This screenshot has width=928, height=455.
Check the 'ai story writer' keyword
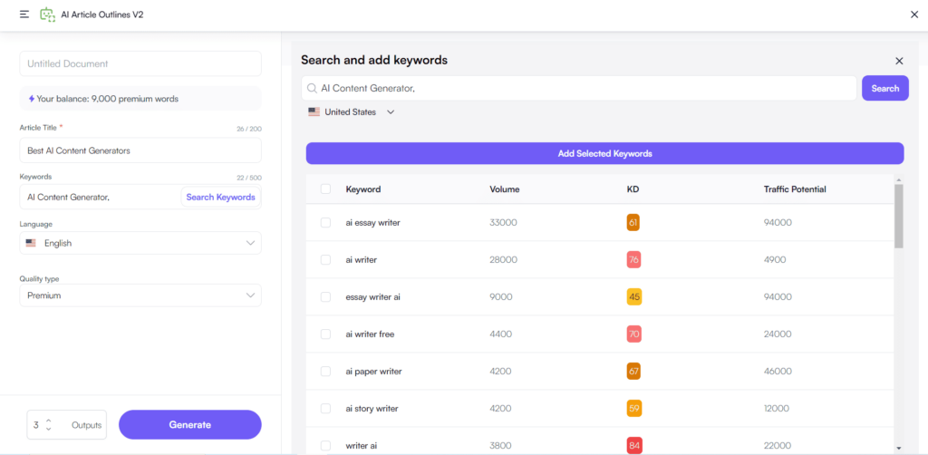pyautogui.click(x=325, y=408)
